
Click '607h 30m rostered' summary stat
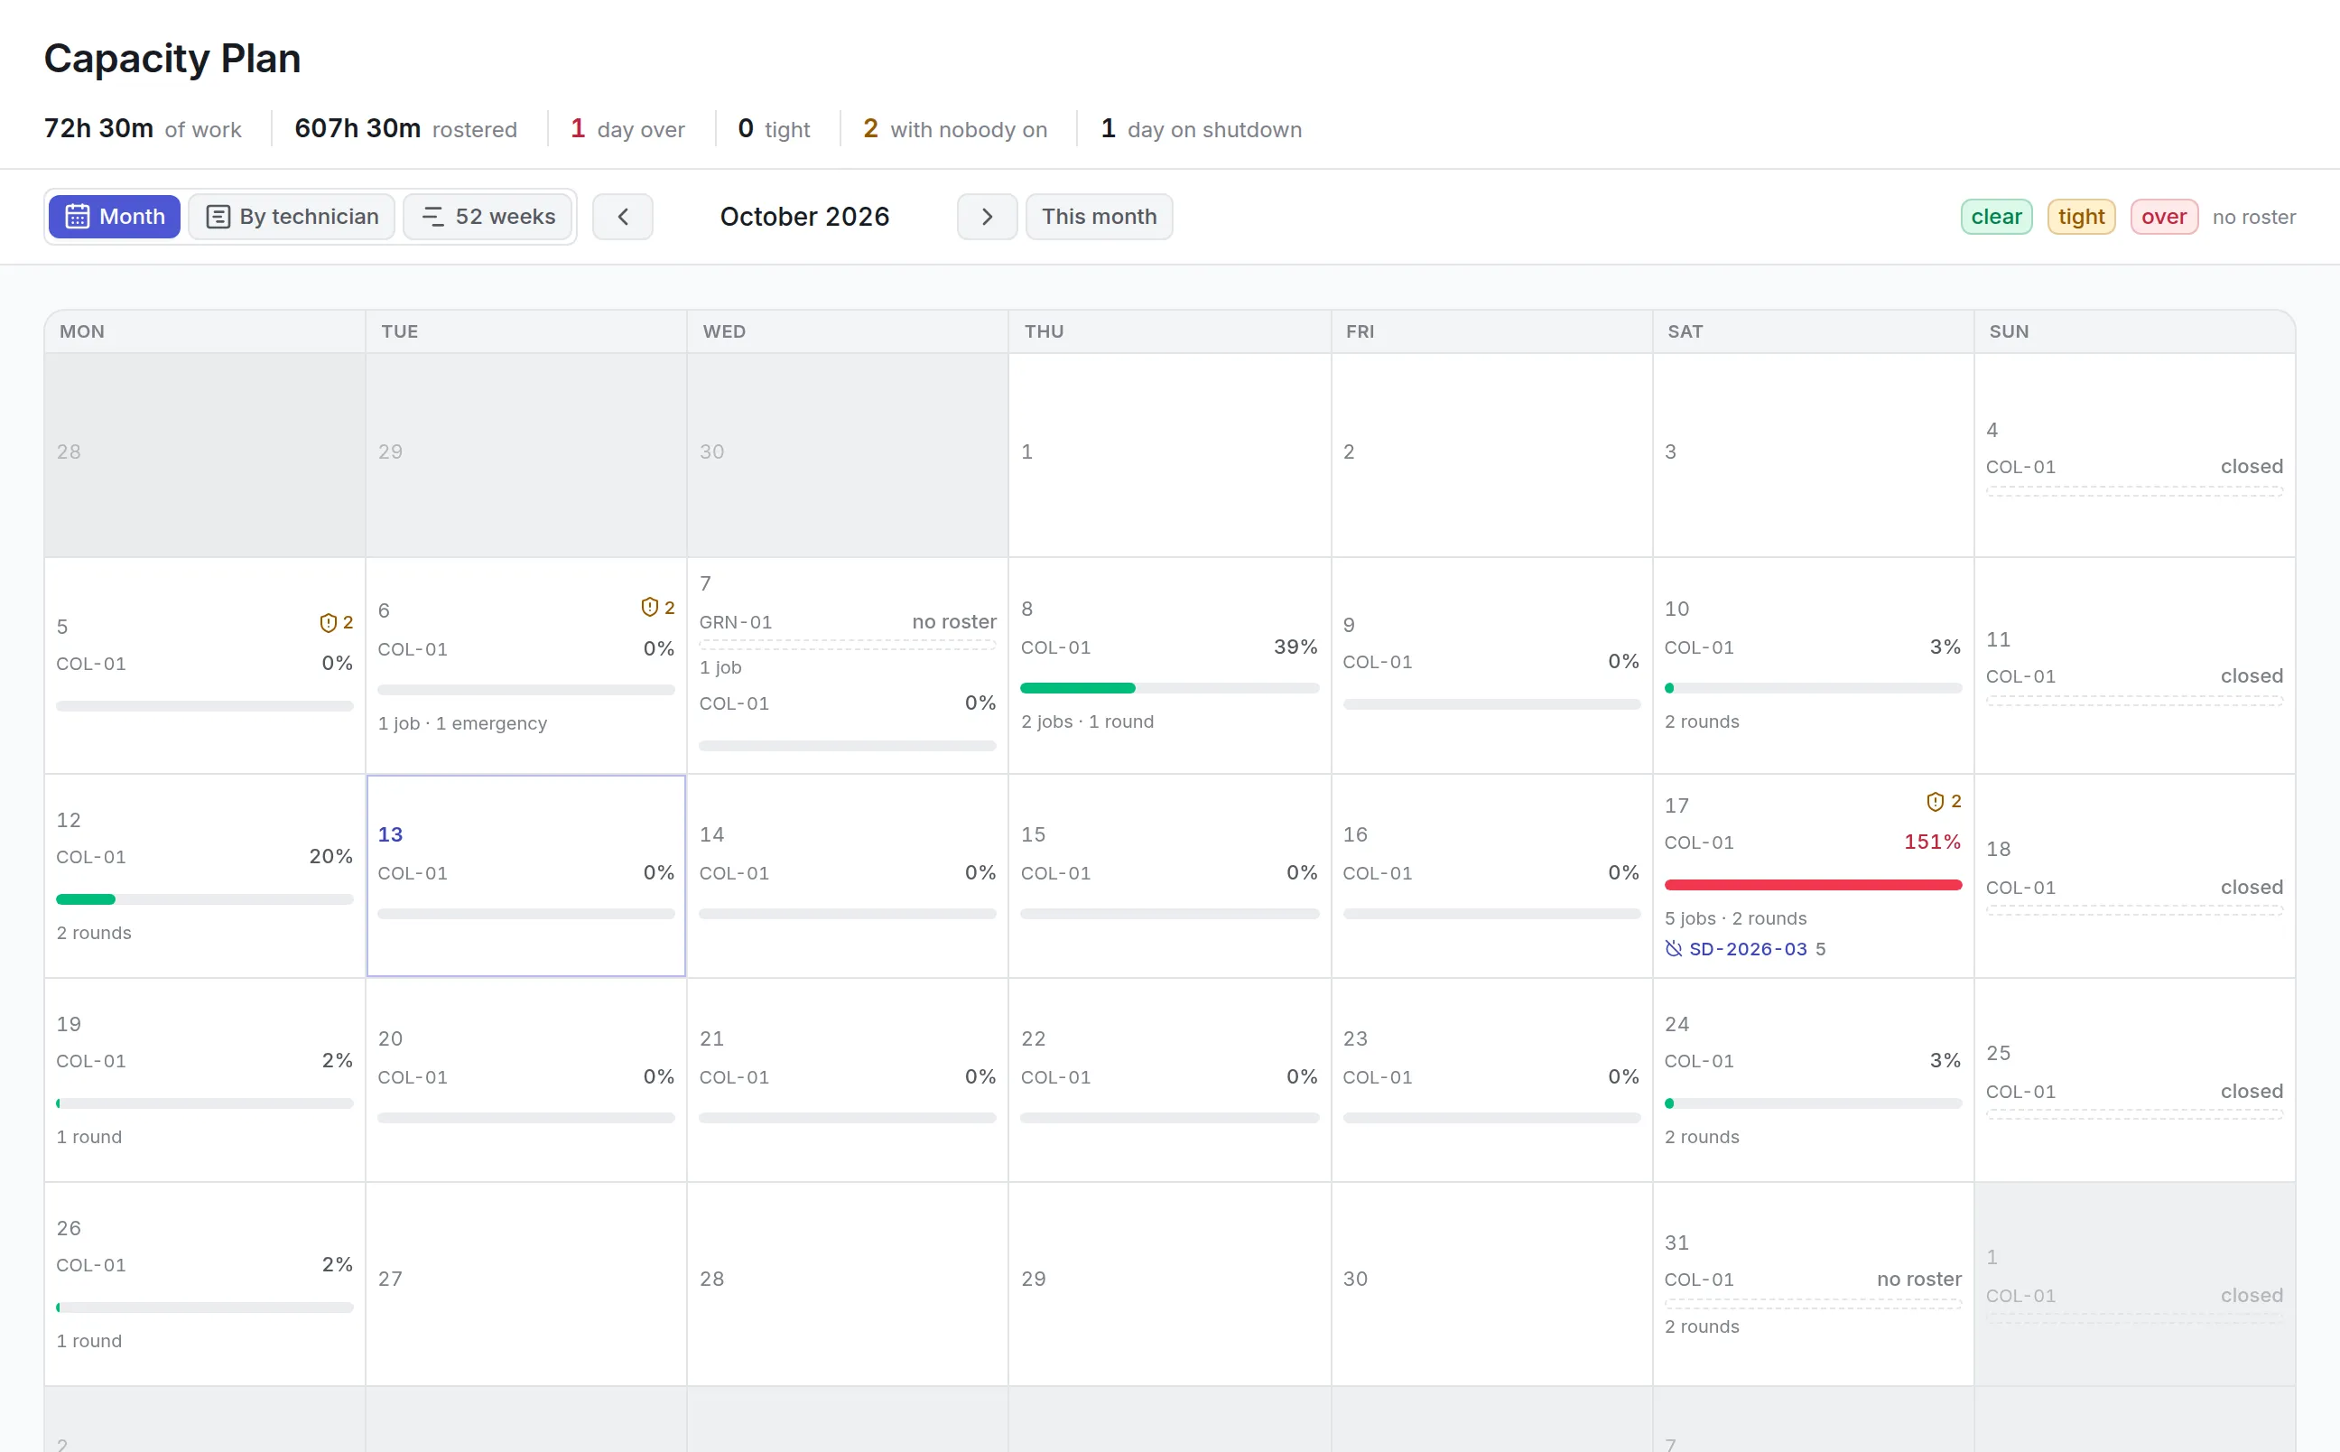click(405, 129)
